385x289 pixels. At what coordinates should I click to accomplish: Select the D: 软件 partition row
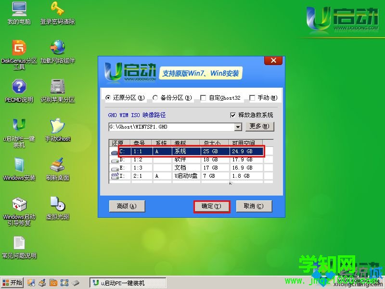pos(183,159)
